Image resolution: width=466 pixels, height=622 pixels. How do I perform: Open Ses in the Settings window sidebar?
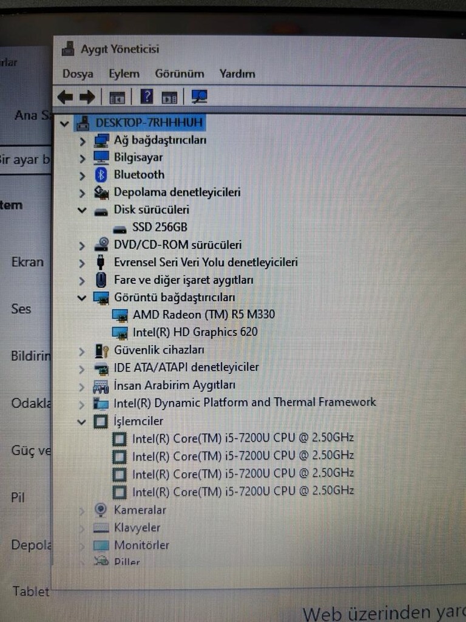(21, 309)
